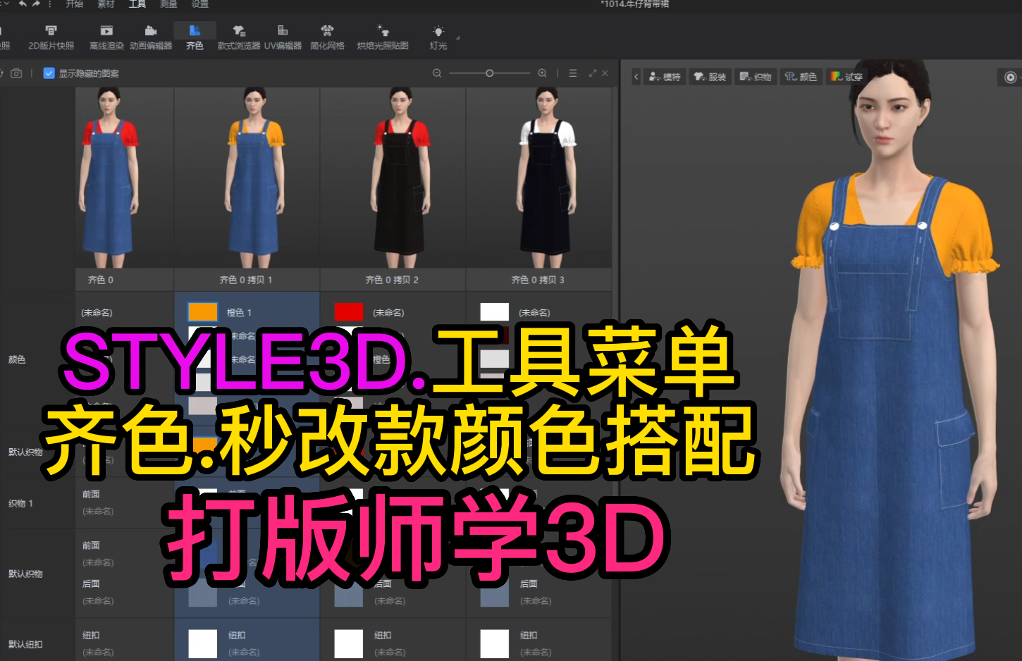Click the 模特 avatar button
This screenshot has width=1022, height=661.
[665, 77]
